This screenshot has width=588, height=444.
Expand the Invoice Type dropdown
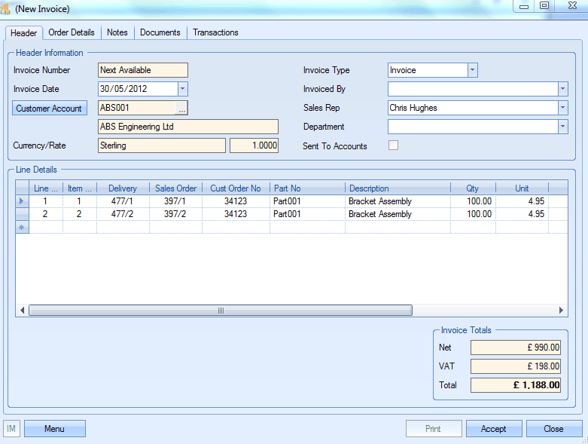tap(472, 70)
